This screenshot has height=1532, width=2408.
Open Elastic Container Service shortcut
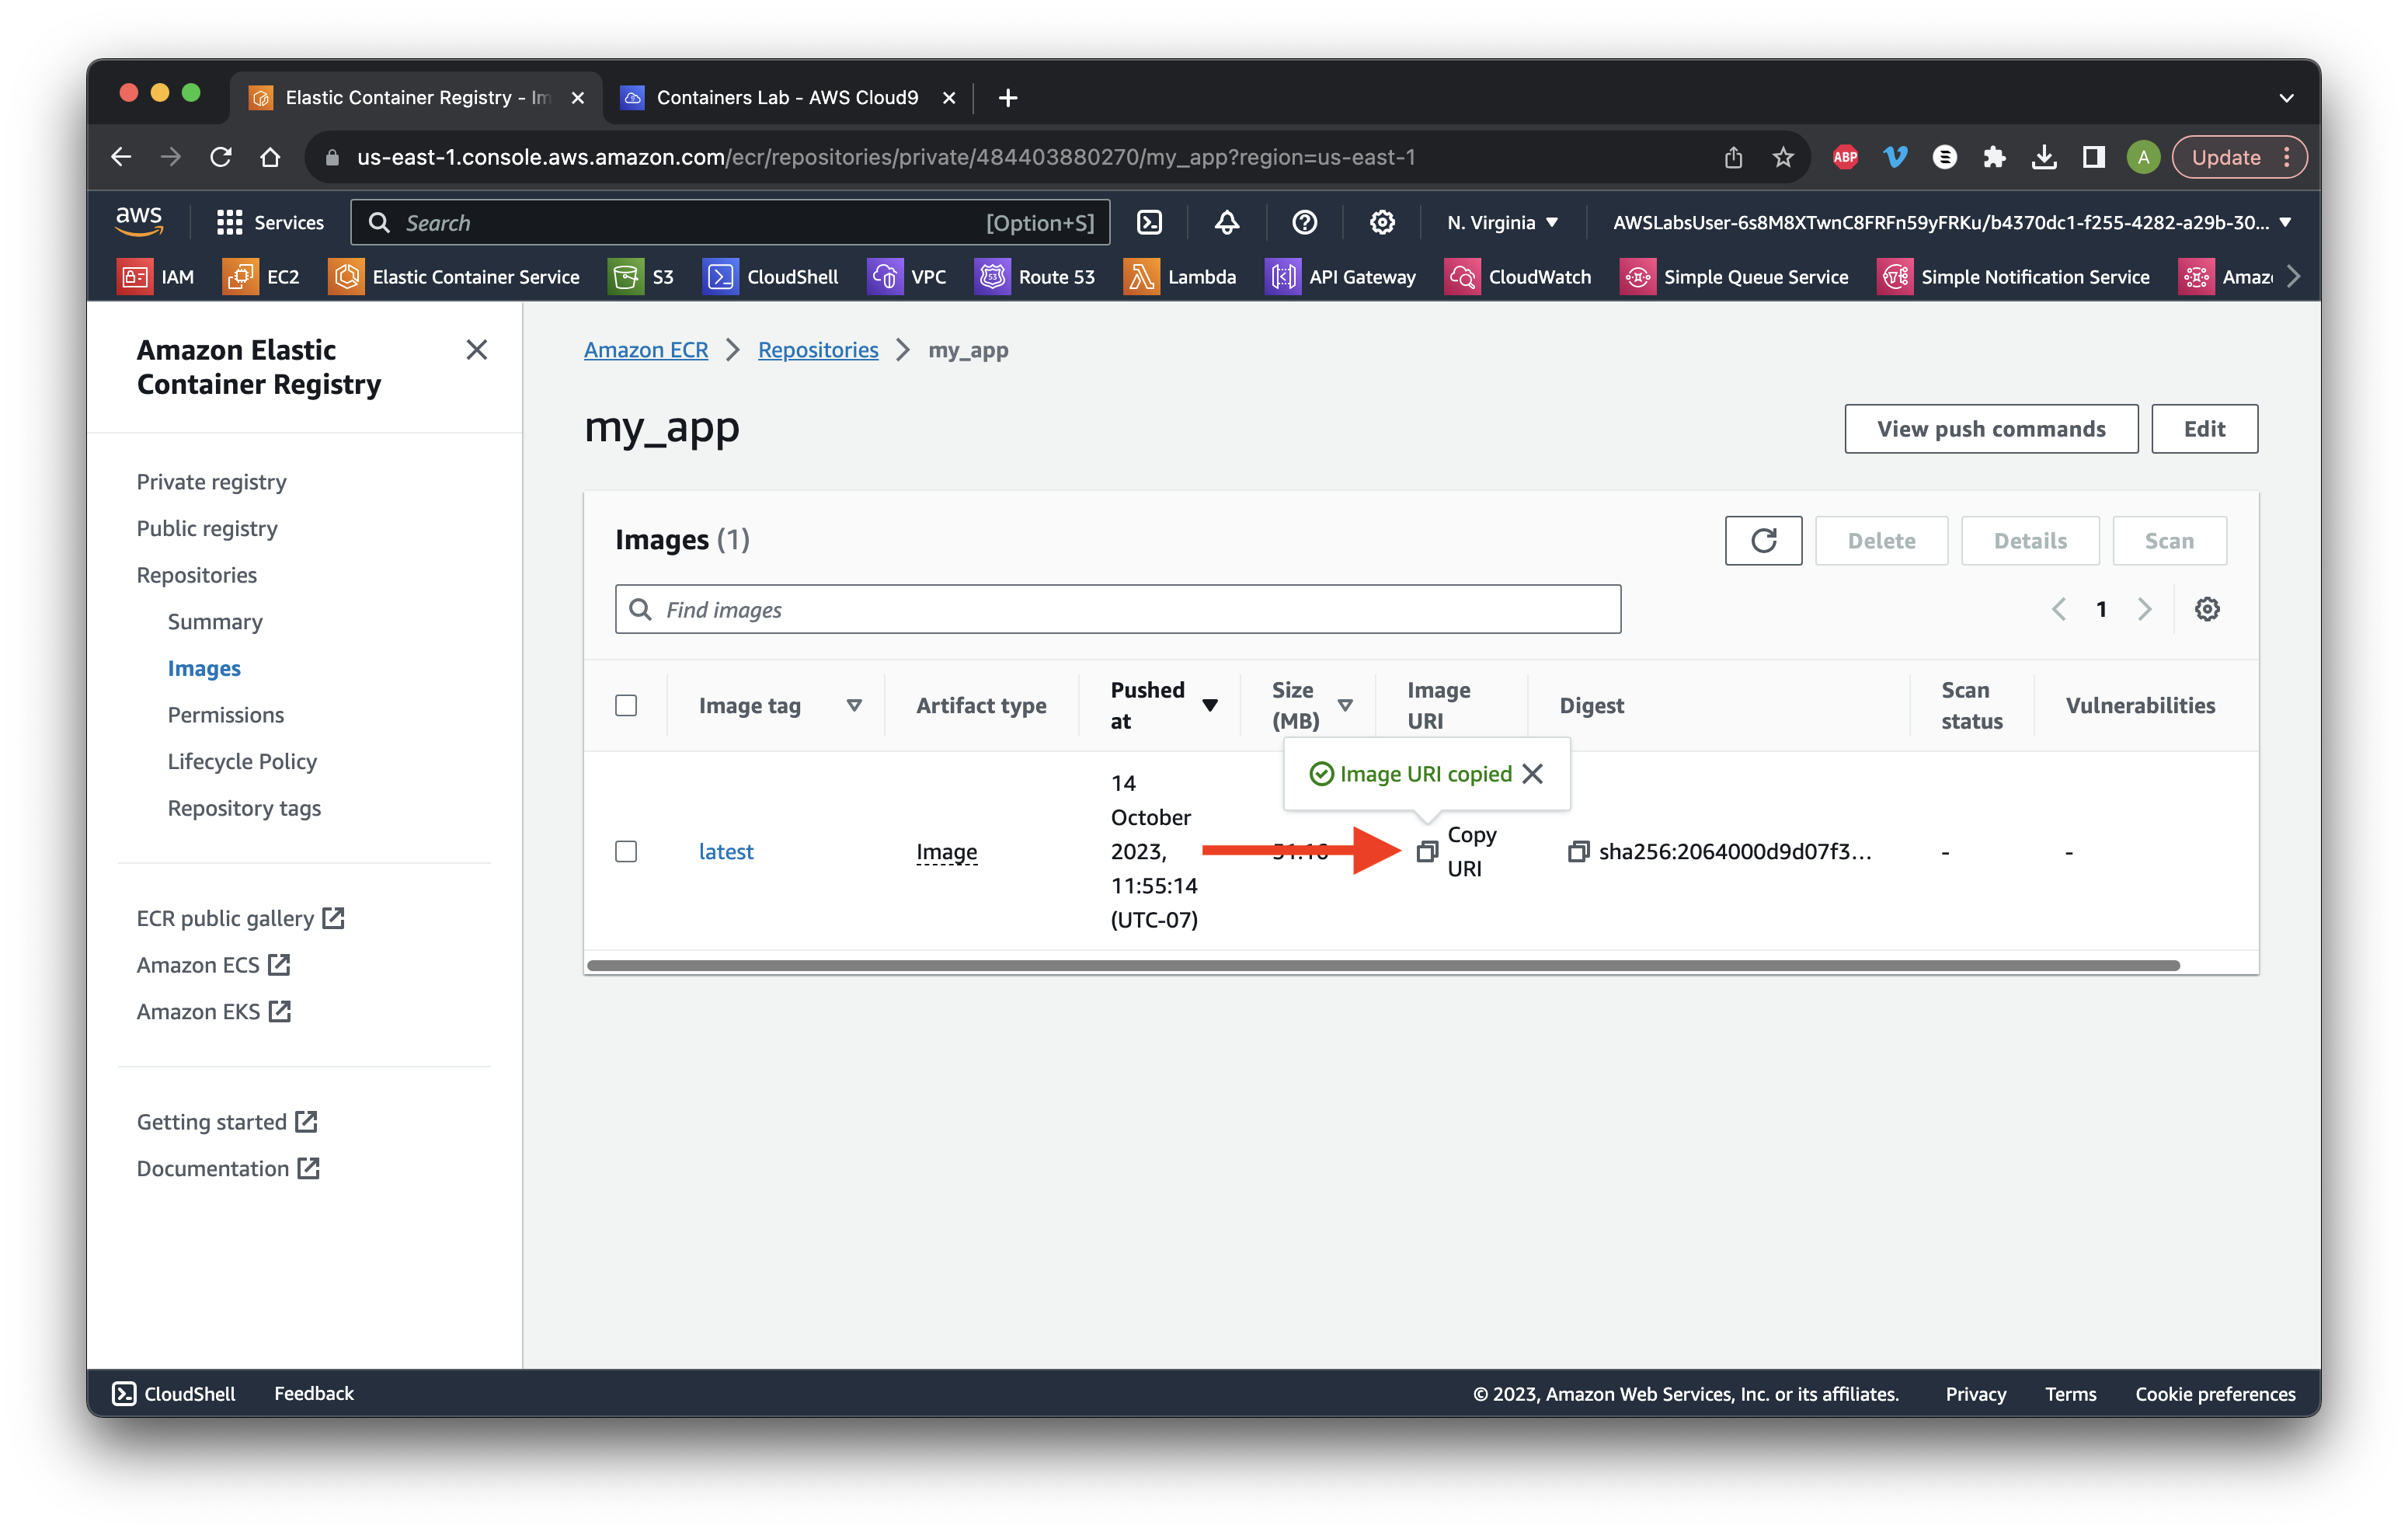tap(454, 277)
